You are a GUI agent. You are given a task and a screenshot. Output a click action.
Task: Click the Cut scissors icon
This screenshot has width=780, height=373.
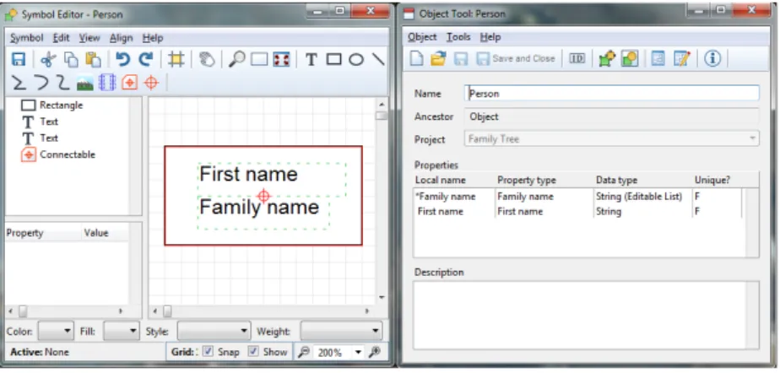point(48,60)
